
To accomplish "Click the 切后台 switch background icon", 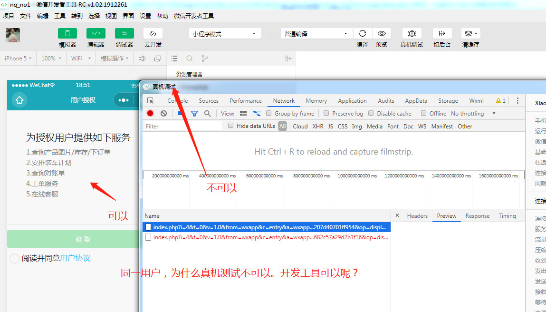I will (x=442, y=33).
